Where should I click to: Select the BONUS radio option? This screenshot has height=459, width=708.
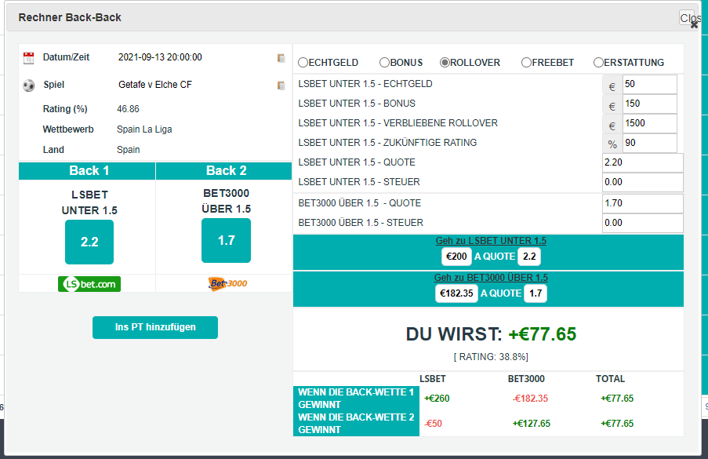click(x=384, y=62)
